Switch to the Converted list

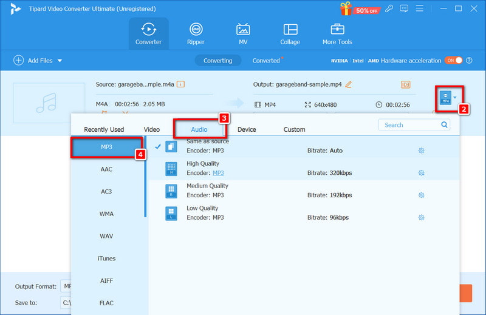coord(266,61)
